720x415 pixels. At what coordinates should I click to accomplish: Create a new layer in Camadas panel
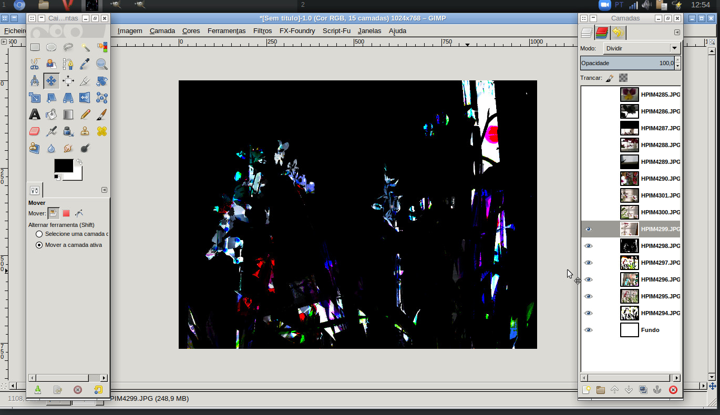pyautogui.click(x=587, y=390)
